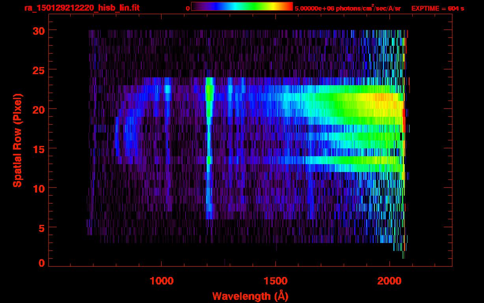Click the 1000 tick label on x-axis
This screenshot has width=484, height=303.
(162, 281)
